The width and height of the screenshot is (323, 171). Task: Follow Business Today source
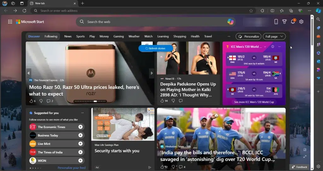tap(80, 135)
